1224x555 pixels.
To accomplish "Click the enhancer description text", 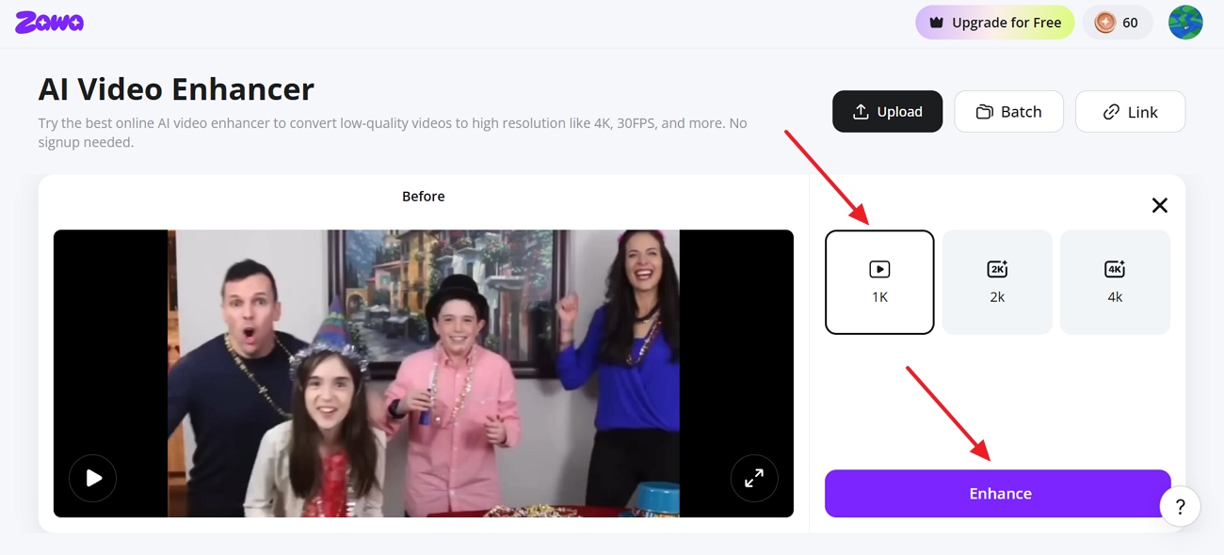I will (x=393, y=133).
